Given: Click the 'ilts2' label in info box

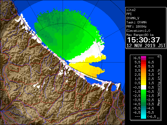Looking at the screenshot, I should (131, 10).
